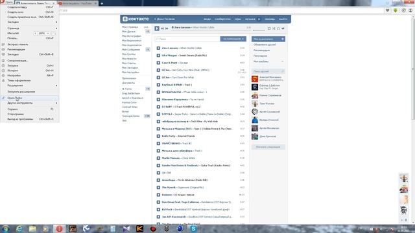Seek on the Zara Larsson track progress bar
This screenshot has width=415, height=233.
(x=211, y=30)
